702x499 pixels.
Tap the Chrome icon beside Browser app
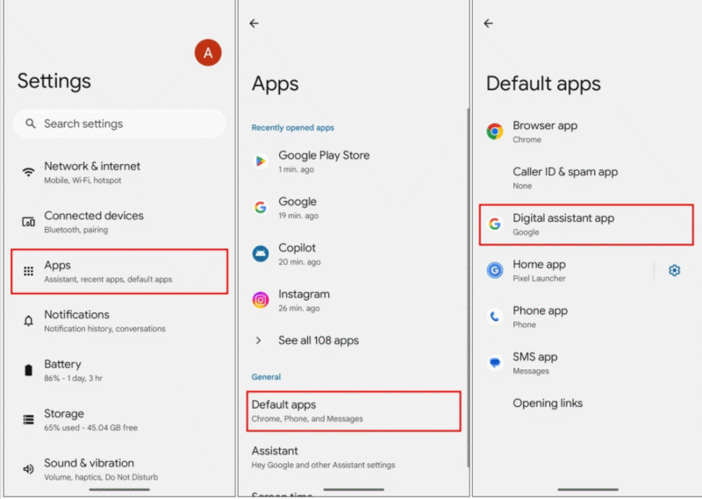(495, 132)
